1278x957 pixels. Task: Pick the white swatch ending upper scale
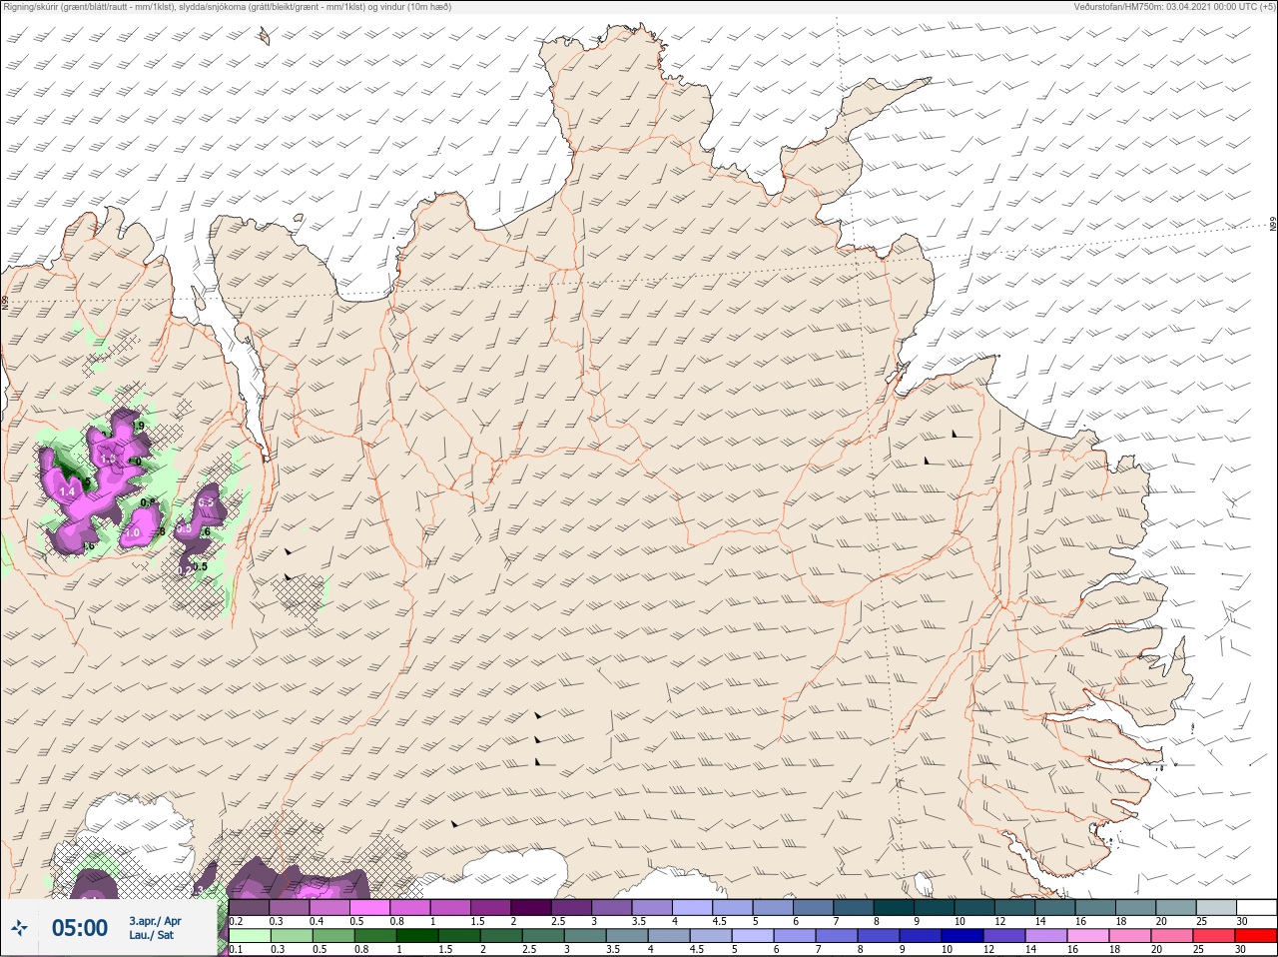point(1256,908)
